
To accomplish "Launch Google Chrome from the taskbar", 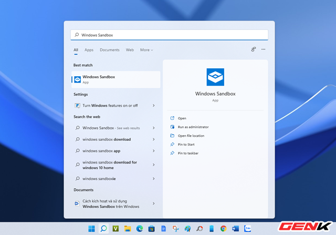I will (x=224, y=229).
